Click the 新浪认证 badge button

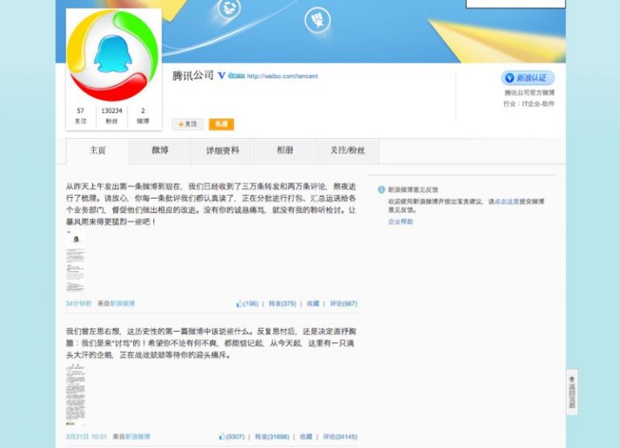tap(528, 78)
